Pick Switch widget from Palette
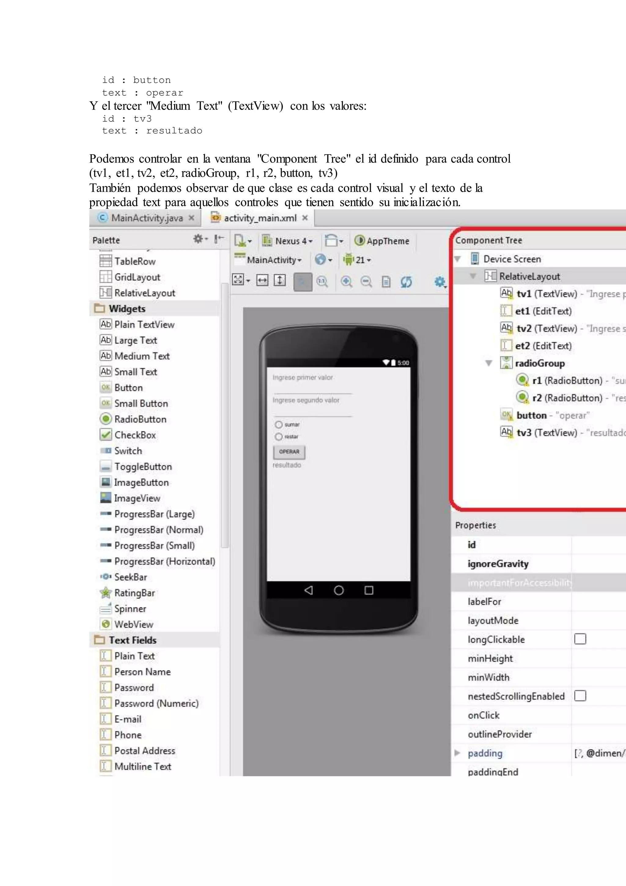The height and width of the screenshot is (886, 626). click(x=121, y=451)
